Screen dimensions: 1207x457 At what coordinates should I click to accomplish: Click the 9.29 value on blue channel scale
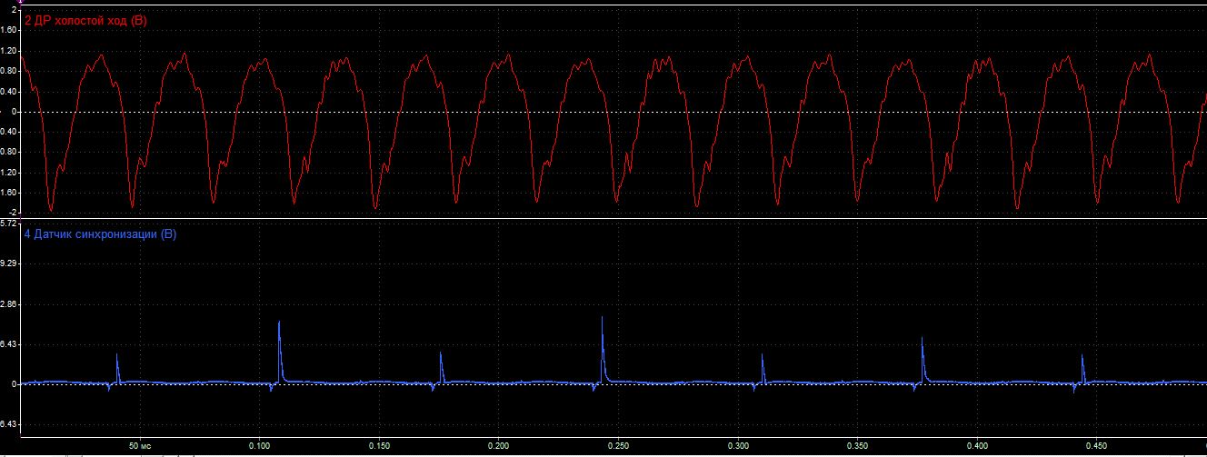coord(9,263)
